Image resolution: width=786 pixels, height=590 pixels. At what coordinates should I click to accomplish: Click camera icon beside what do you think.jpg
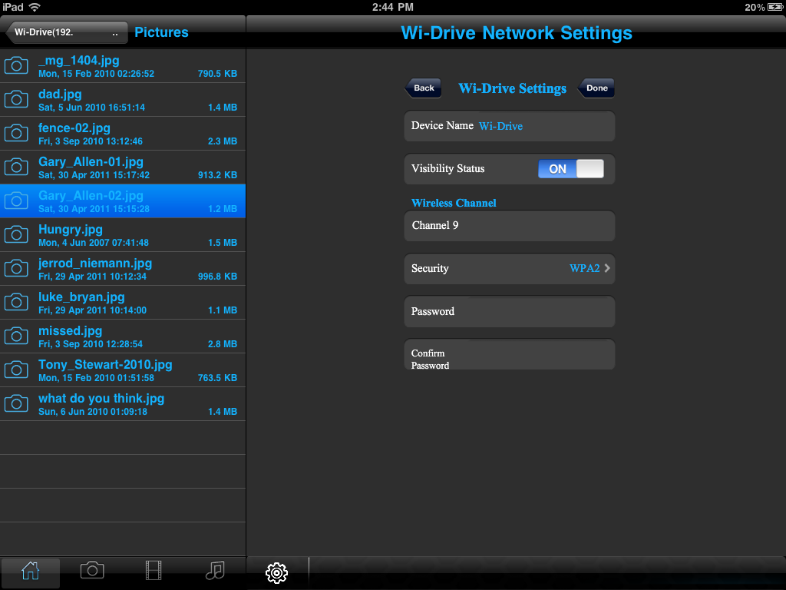(16, 403)
